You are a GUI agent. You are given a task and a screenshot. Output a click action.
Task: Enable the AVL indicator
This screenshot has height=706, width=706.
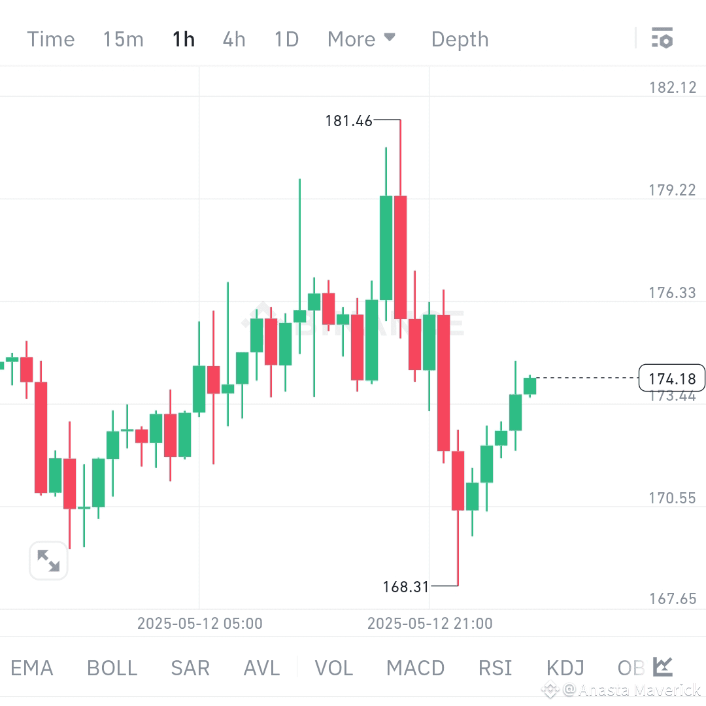click(x=261, y=667)
